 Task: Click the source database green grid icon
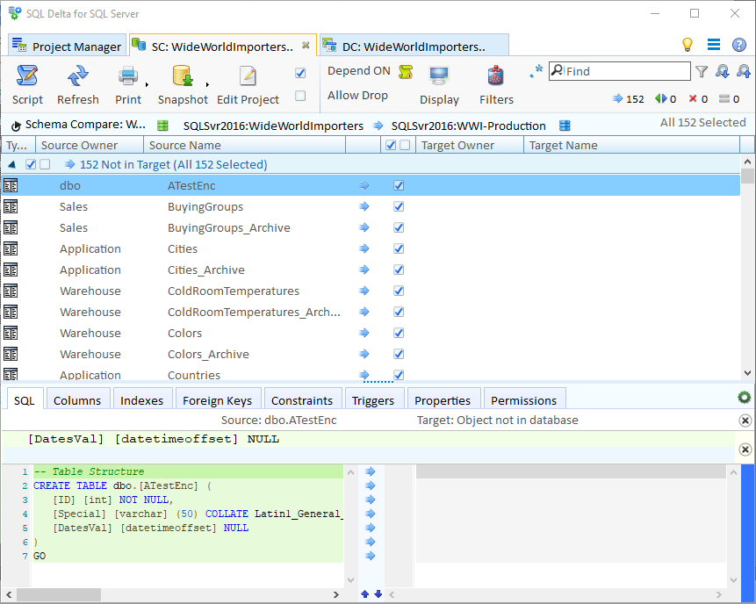click(x=163, y=126)
